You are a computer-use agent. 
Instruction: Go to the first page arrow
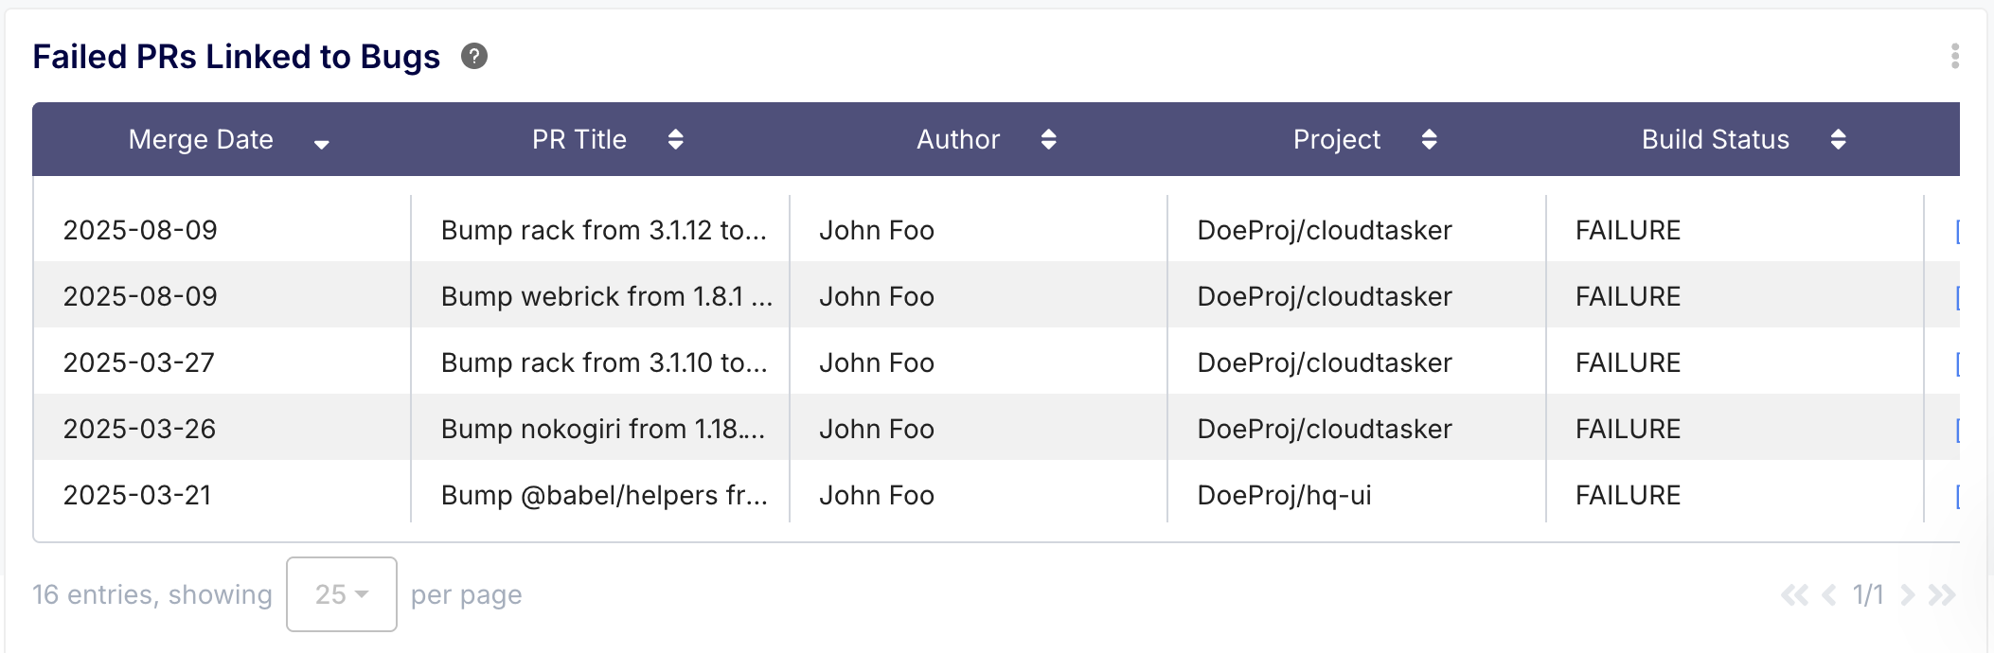pyautogui.click(x=1793, y=595)
